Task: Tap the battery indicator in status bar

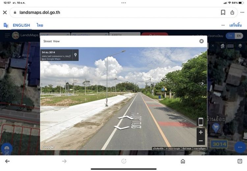Action: click(241, 3)
